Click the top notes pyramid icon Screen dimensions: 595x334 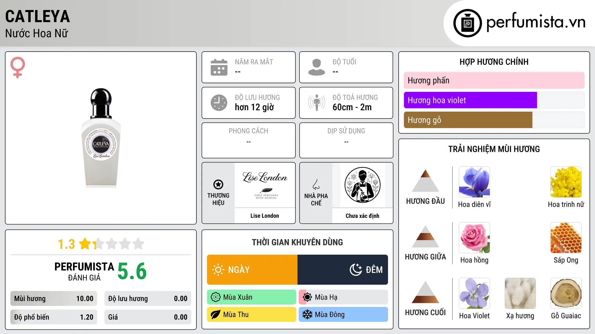pos(425,181)
